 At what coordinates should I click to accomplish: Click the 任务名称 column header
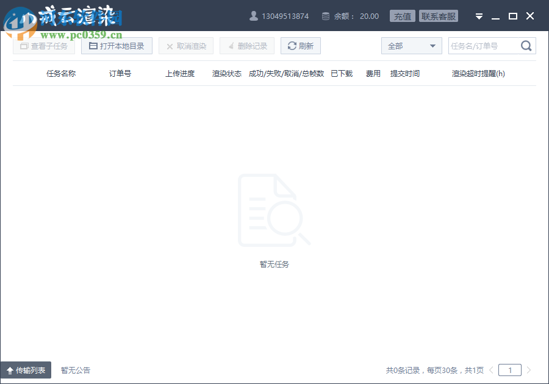[x=60, y=73]
